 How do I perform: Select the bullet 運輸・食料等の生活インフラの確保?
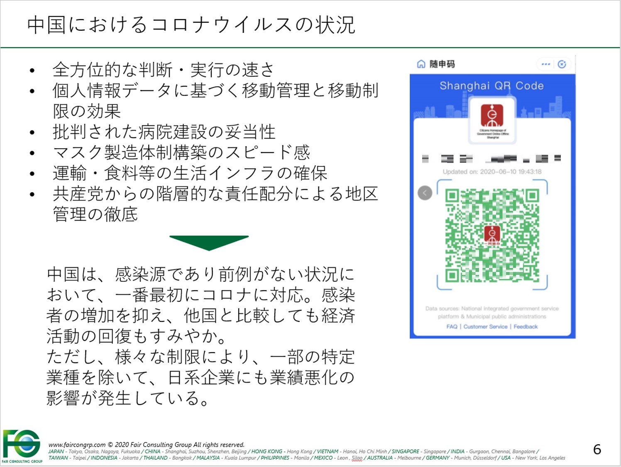(190, 173)
